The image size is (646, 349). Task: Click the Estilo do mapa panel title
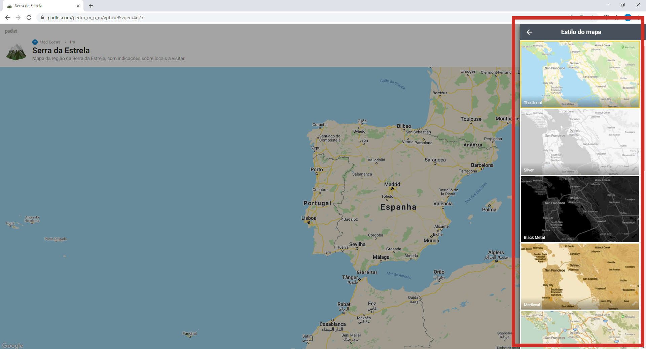581,32
